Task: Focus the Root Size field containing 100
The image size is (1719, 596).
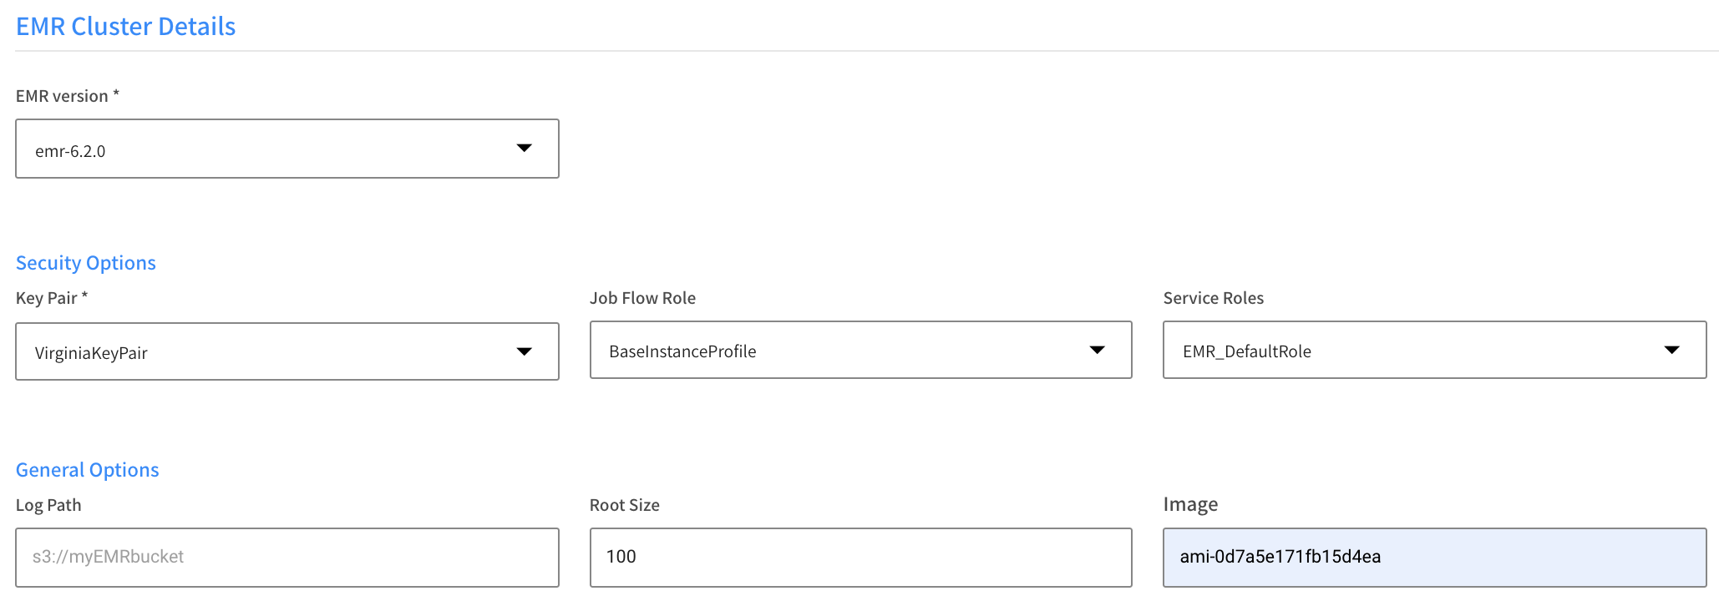Action: 860,557
